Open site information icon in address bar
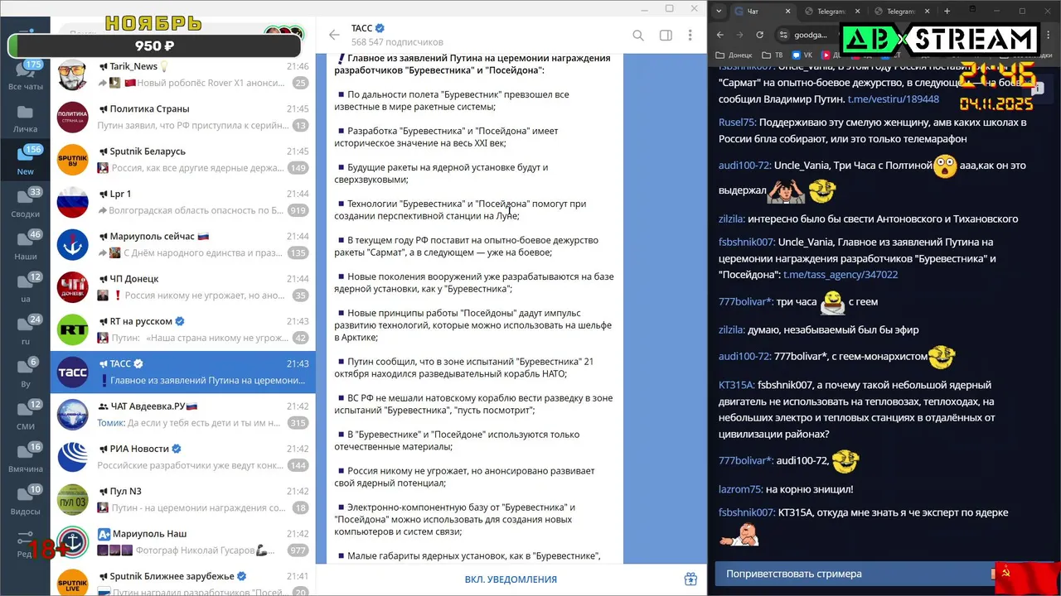1061x596 pixels. (784, 35)
